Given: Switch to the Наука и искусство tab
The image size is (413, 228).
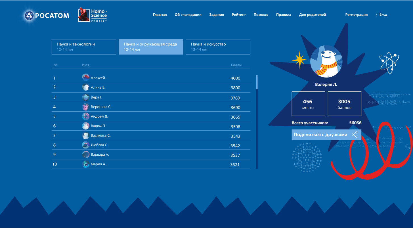Looking at the screenshot, I should click(218, 47).
